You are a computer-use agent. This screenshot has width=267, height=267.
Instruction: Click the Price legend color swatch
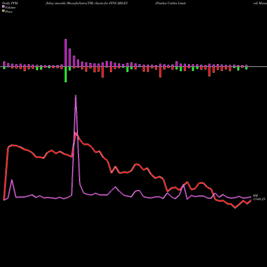pos(3,11)
